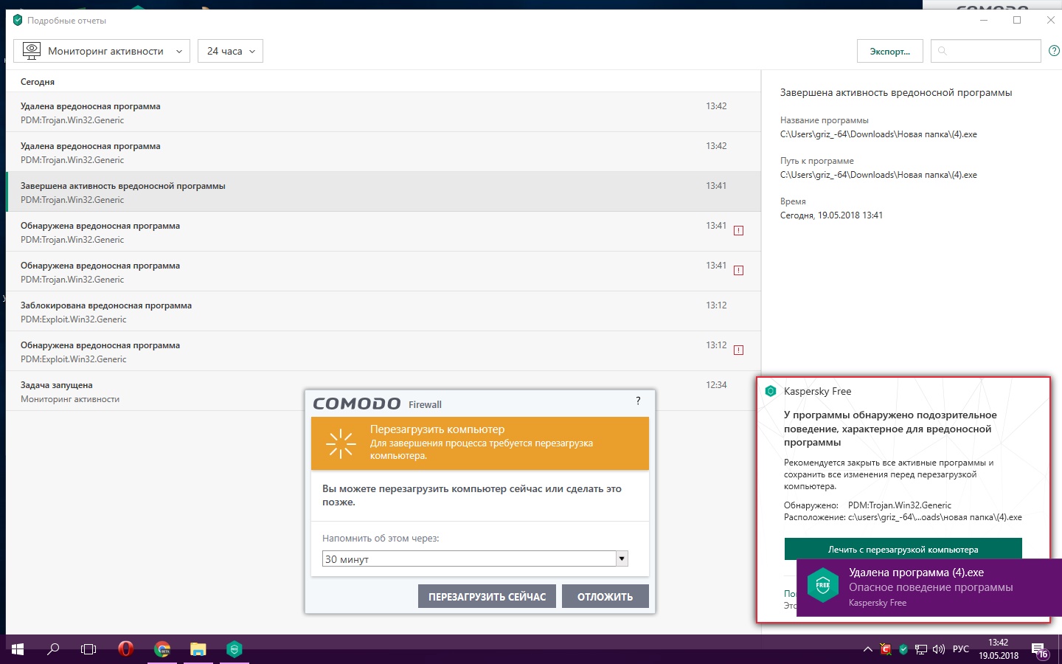This screenshot has height=664, width=1062.
Task: Switch to Chrome Beta on the taskbar
Action: point(162,649)
